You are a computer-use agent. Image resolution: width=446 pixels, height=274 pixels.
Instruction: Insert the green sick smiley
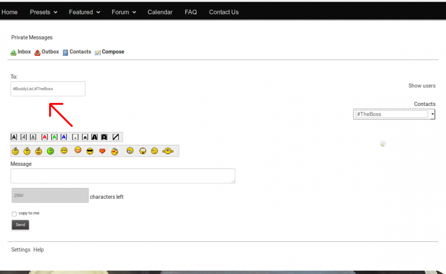point(50,151)
